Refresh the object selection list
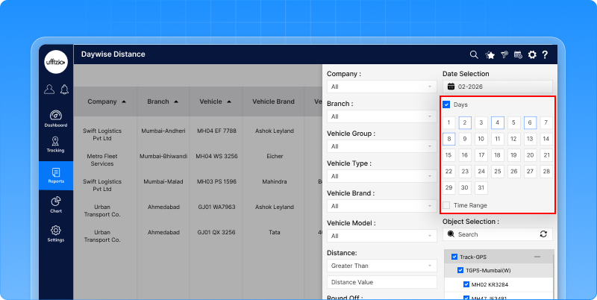The image size is (597, 300). pyautogui.click(x=543, y=234)
